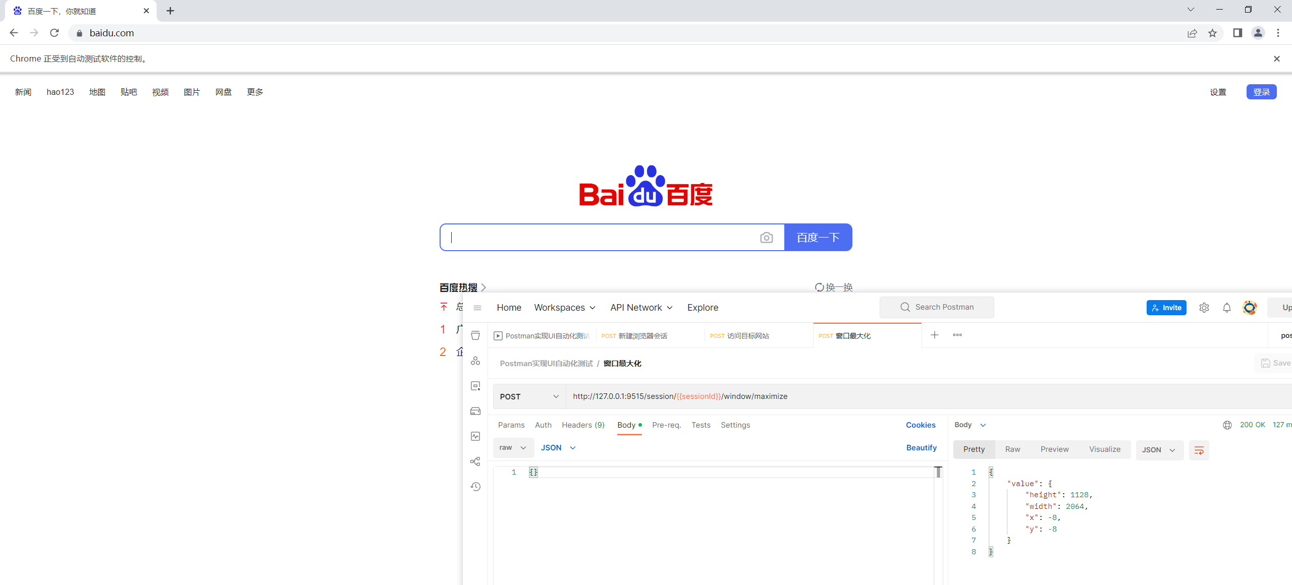Click the request URL field
1292x585 pixels.
coord(929,396)
